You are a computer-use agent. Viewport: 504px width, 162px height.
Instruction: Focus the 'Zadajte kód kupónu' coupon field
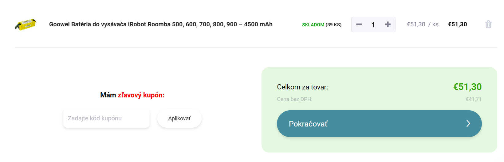(x=106, y=118)
